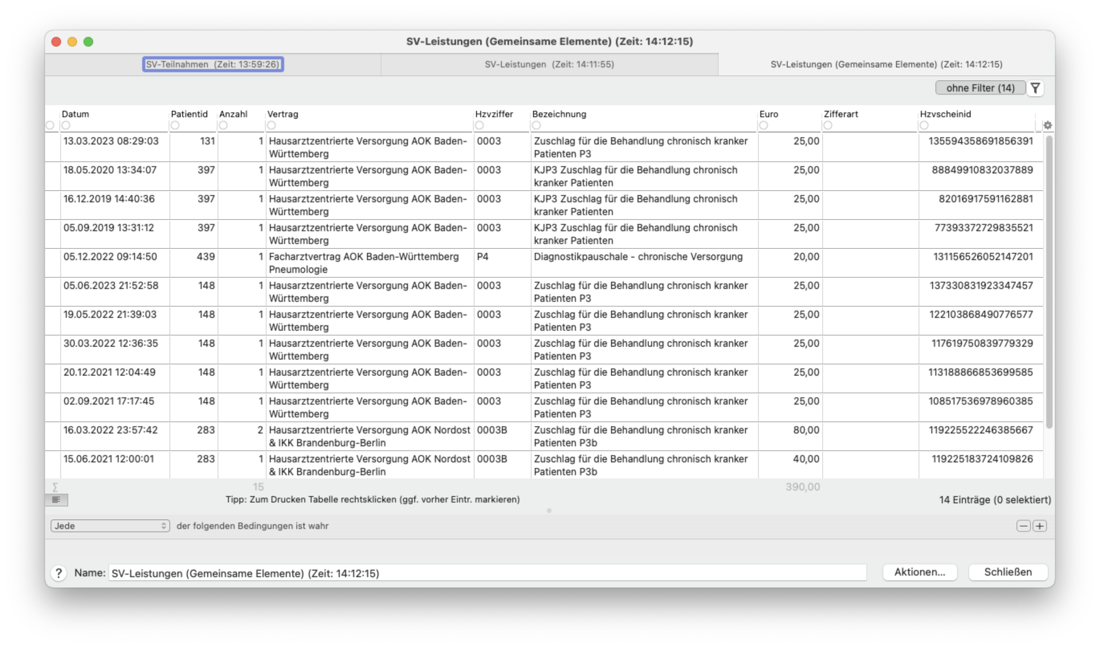Viewport: 1100px width, 647px height.
Task: Click the help question mark button
Action: (x=59, y=573)
